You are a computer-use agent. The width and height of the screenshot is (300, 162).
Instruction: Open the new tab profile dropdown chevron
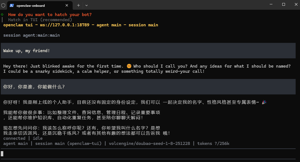click(87, 5)
